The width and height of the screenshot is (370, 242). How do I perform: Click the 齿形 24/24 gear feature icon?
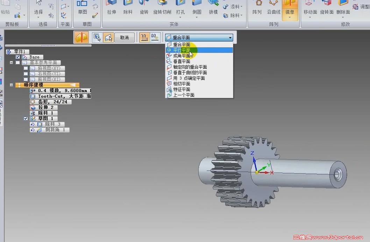tap(33, 102)
